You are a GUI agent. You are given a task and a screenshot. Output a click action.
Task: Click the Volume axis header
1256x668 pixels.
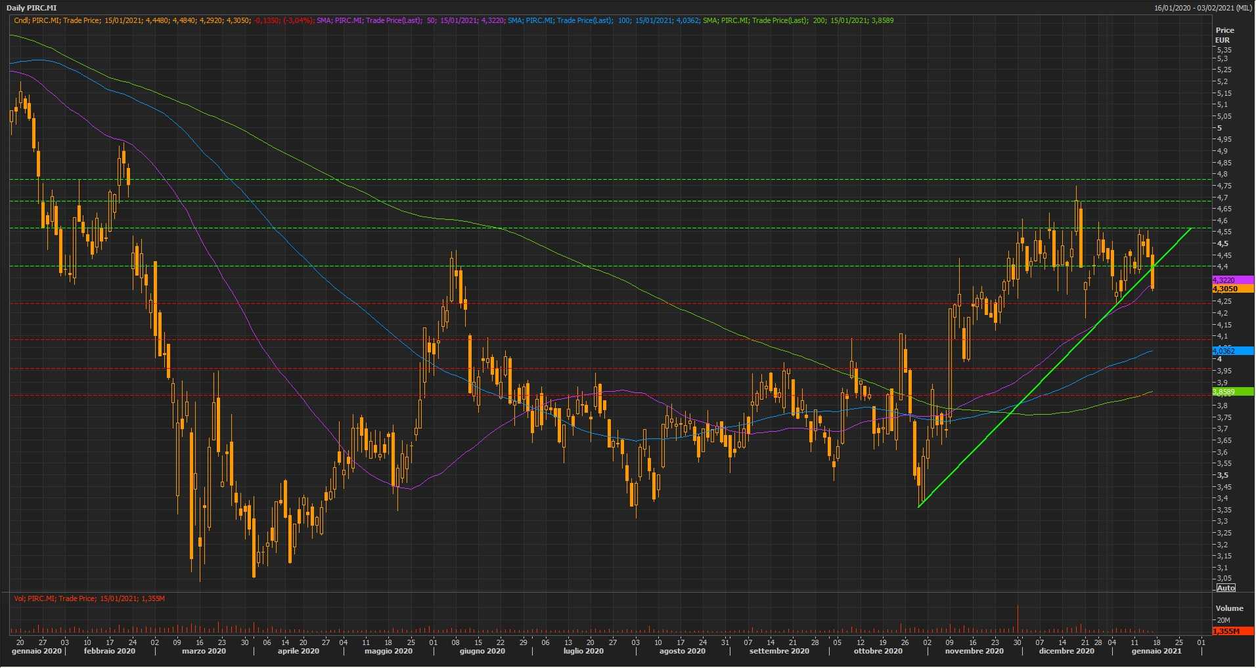(x=1229, y=608)
